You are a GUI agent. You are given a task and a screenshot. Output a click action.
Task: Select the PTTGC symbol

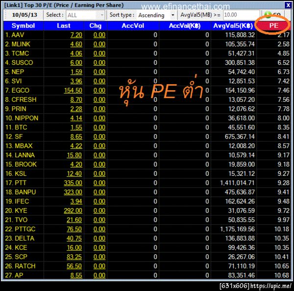point(25,229)
